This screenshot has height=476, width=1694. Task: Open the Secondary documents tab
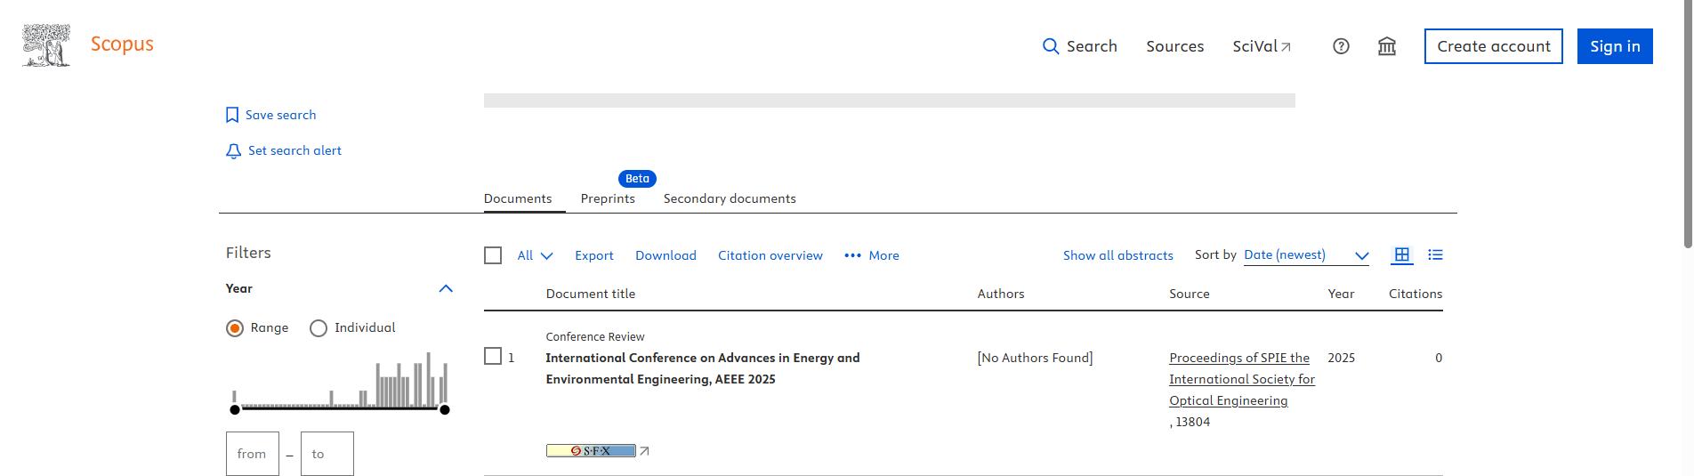(x=730, y=198)
